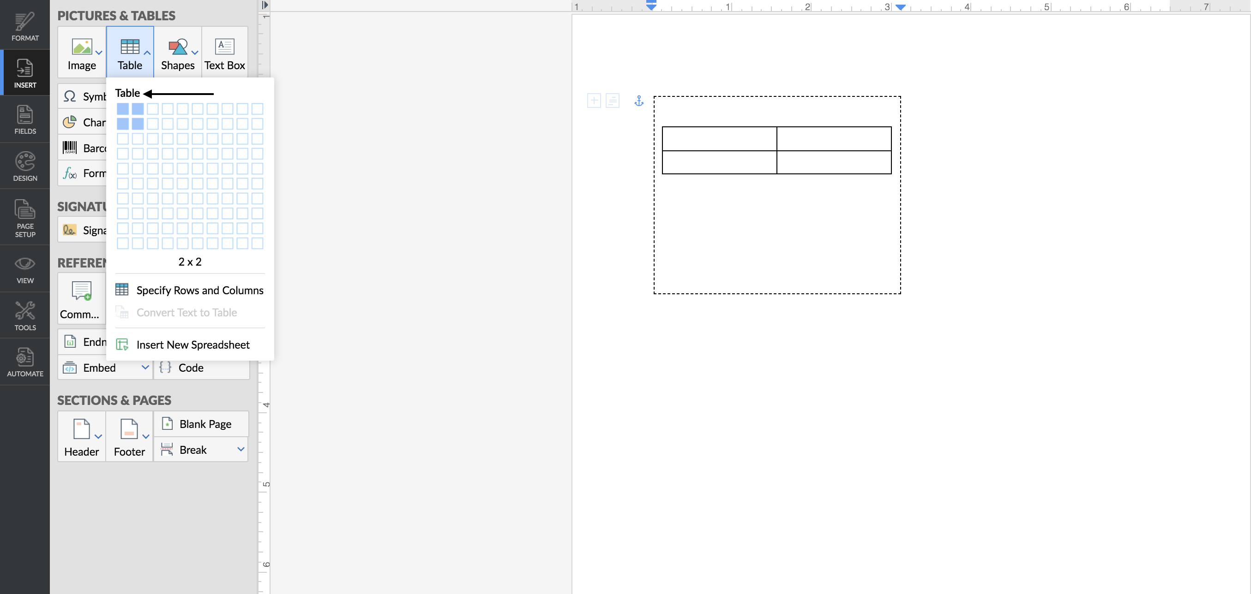1251x594 pixels.
Task: Click the anchor icon beside the table
Action: pos(638,101)
